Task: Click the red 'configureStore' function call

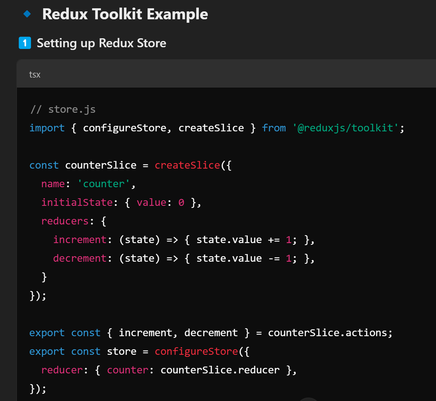Action: click(x=196, y=352)
